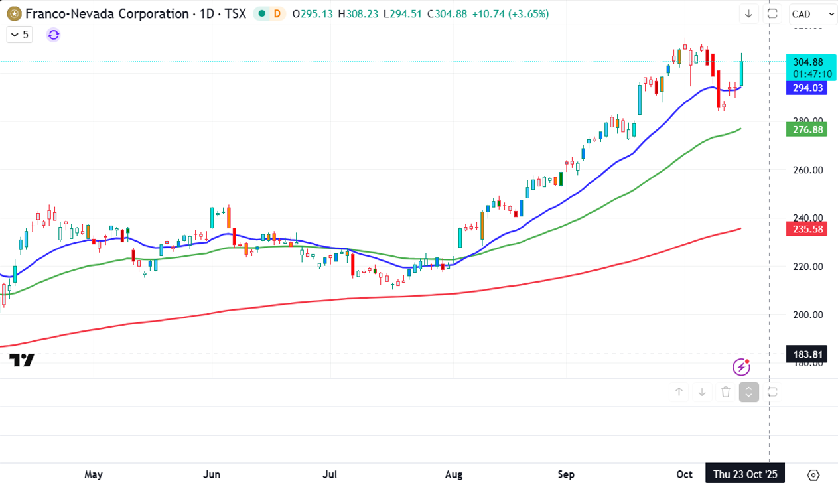Click the 304.88 current price label
This screenshot has width=838, height=495.
pyautogui.click(x=807, y=62)
